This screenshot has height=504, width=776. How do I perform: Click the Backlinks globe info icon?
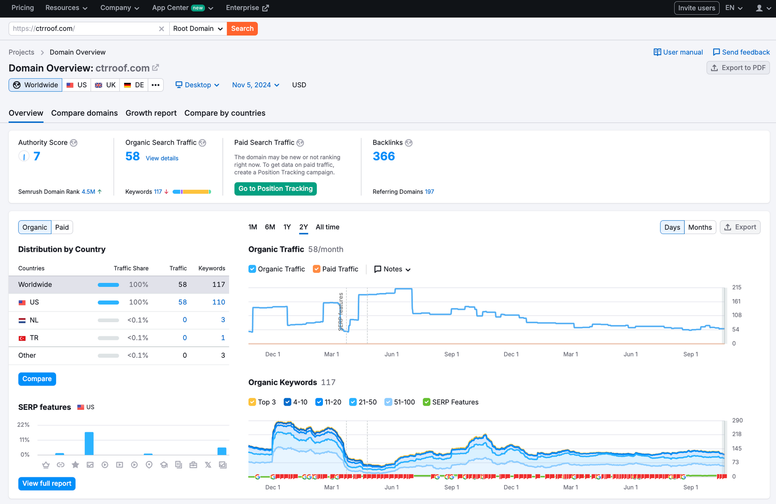click(409, 143)
